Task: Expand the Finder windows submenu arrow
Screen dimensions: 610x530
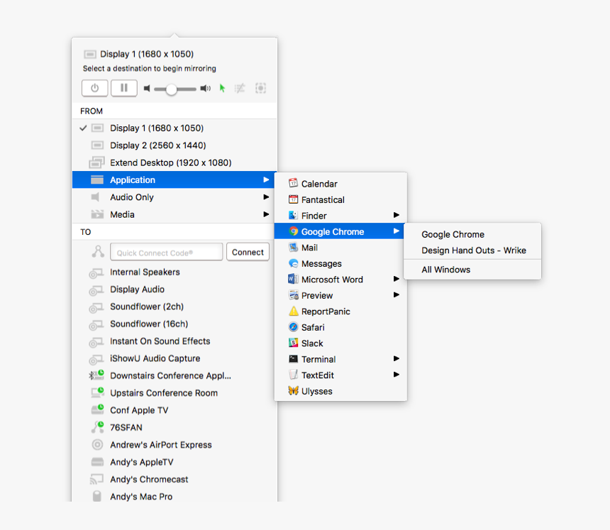Action: pos(396,215)
